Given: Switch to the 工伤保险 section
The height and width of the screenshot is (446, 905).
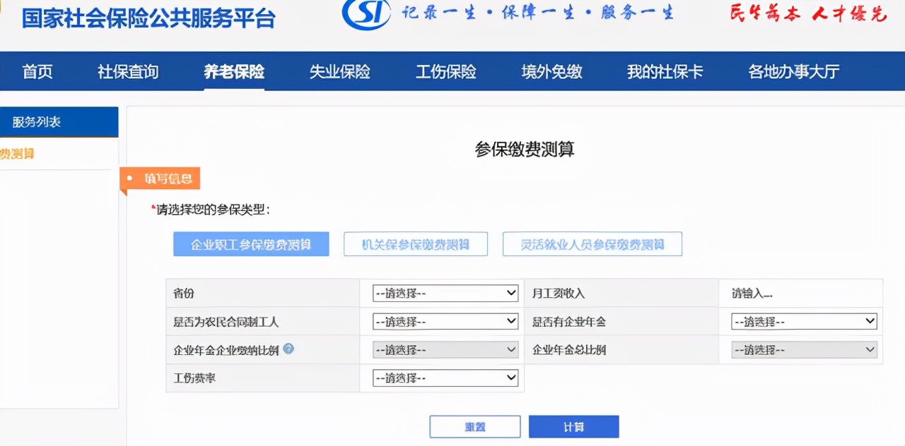Looking at the screenshot, I should click(x=445, y=71).
